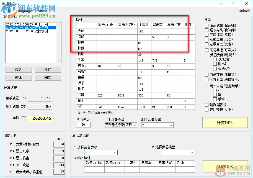Toggle 惩戒真言(武僧) checkbox
Screen dimensions: 253x178
point(206,39)
